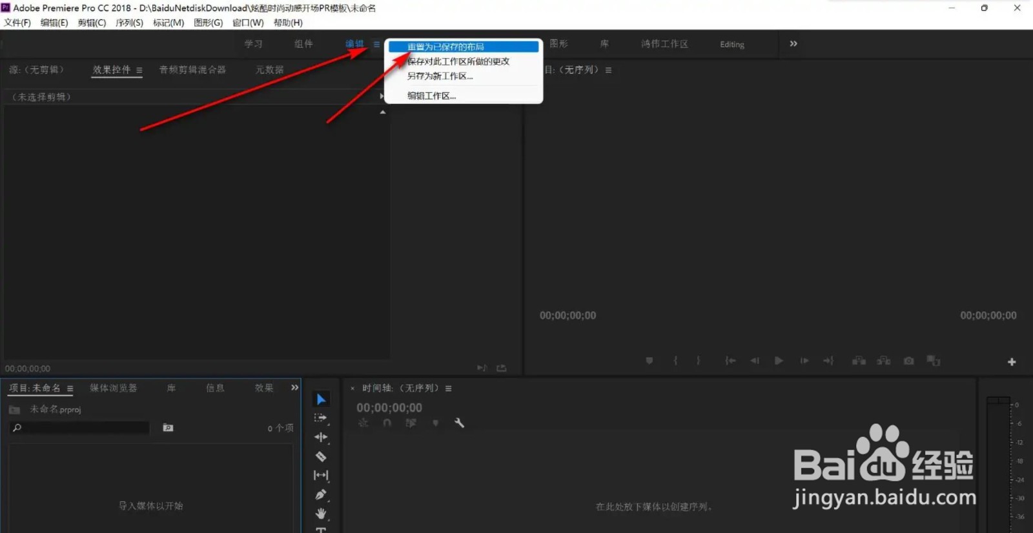Collapse the effect controls timeline triangle
This screenshot has height=533, width=1033.
(x=382, y=96)
